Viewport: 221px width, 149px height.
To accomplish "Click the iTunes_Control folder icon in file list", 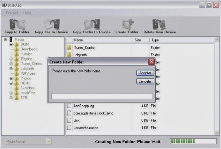I will (x=69, y=47).
